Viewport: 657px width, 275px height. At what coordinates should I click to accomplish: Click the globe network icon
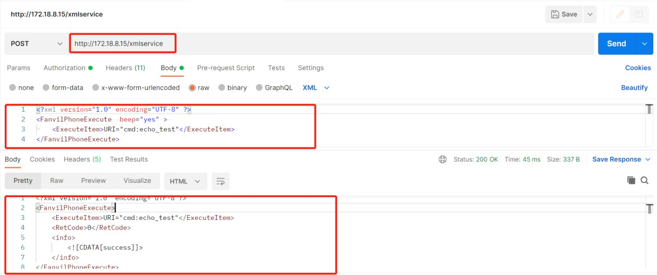pyautogui.click(x=443, y=159)
